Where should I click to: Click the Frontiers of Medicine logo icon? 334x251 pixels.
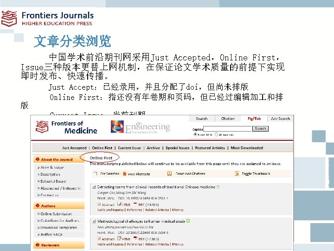(42, 127)
